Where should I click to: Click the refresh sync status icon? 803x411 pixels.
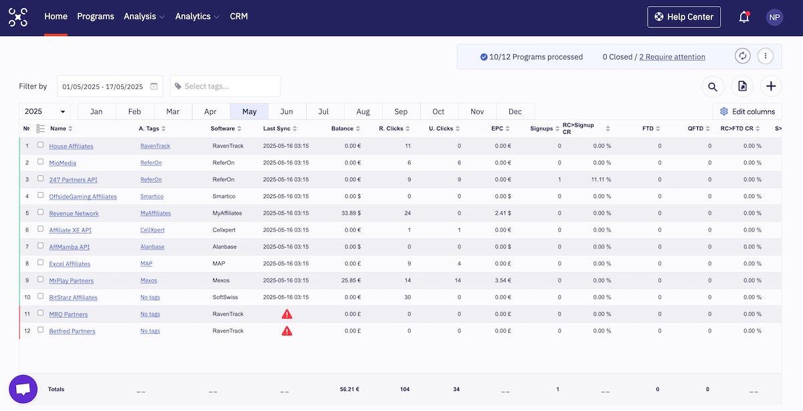pyautogui.click(x=742, y=56)
